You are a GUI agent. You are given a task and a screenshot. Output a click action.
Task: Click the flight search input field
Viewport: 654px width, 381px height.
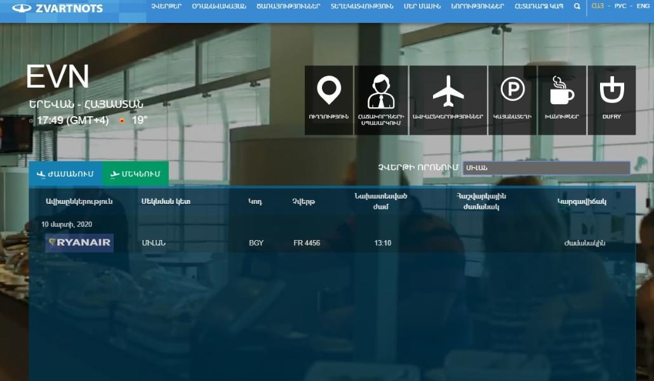tap(545, 168)
